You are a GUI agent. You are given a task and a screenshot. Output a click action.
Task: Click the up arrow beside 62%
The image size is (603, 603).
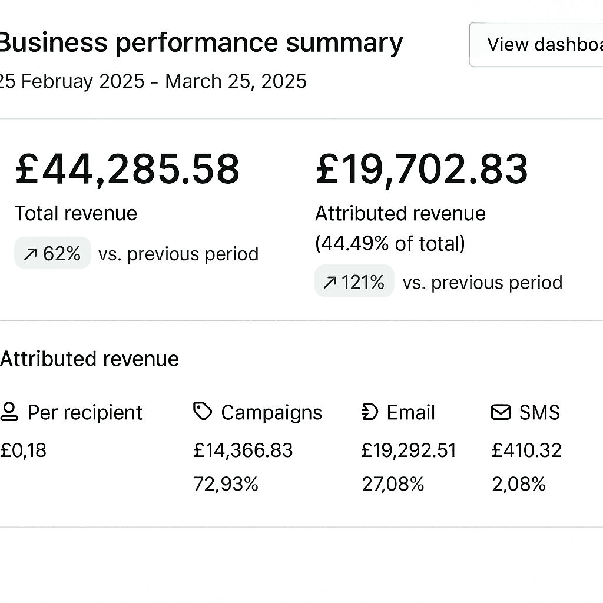click(31, 254)
